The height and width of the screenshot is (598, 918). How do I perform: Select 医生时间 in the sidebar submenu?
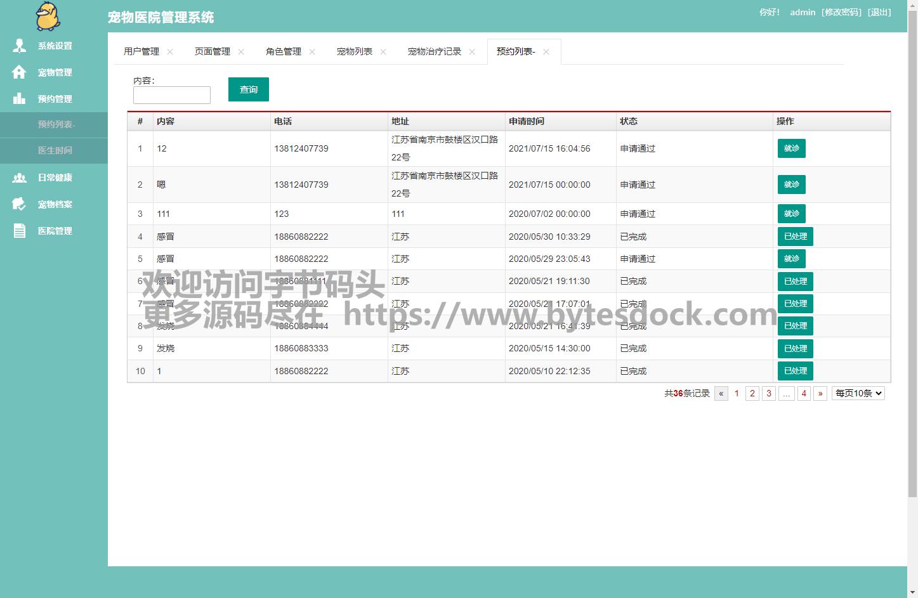(55, 150)
